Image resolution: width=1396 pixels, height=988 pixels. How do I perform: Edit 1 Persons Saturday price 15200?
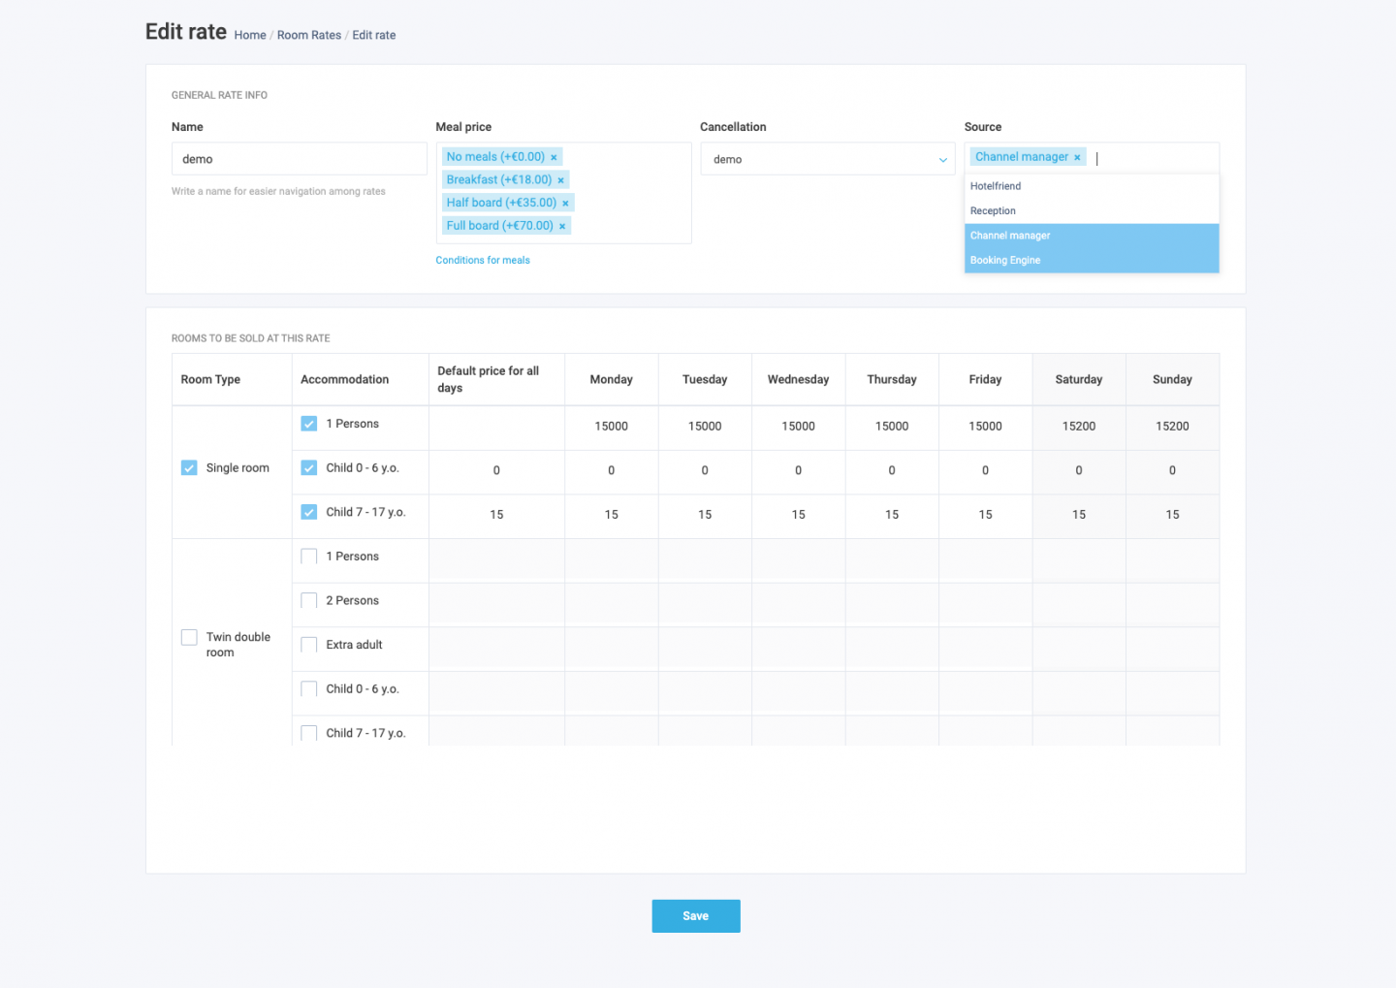1079,428
